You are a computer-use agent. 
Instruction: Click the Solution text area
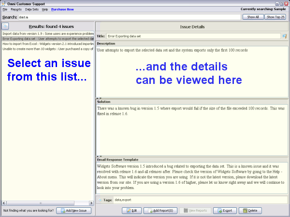[x=192, y=130]
